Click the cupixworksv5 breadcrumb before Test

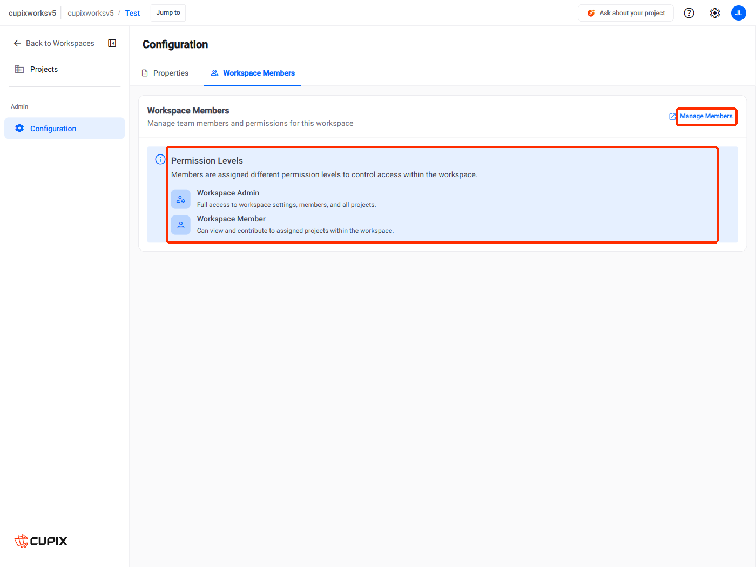coord(91,13)
